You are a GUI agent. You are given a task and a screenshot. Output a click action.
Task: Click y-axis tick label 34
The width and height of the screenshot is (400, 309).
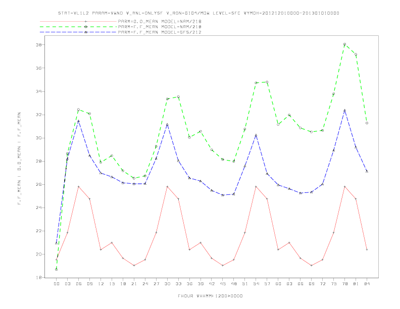tap(39, 91)
